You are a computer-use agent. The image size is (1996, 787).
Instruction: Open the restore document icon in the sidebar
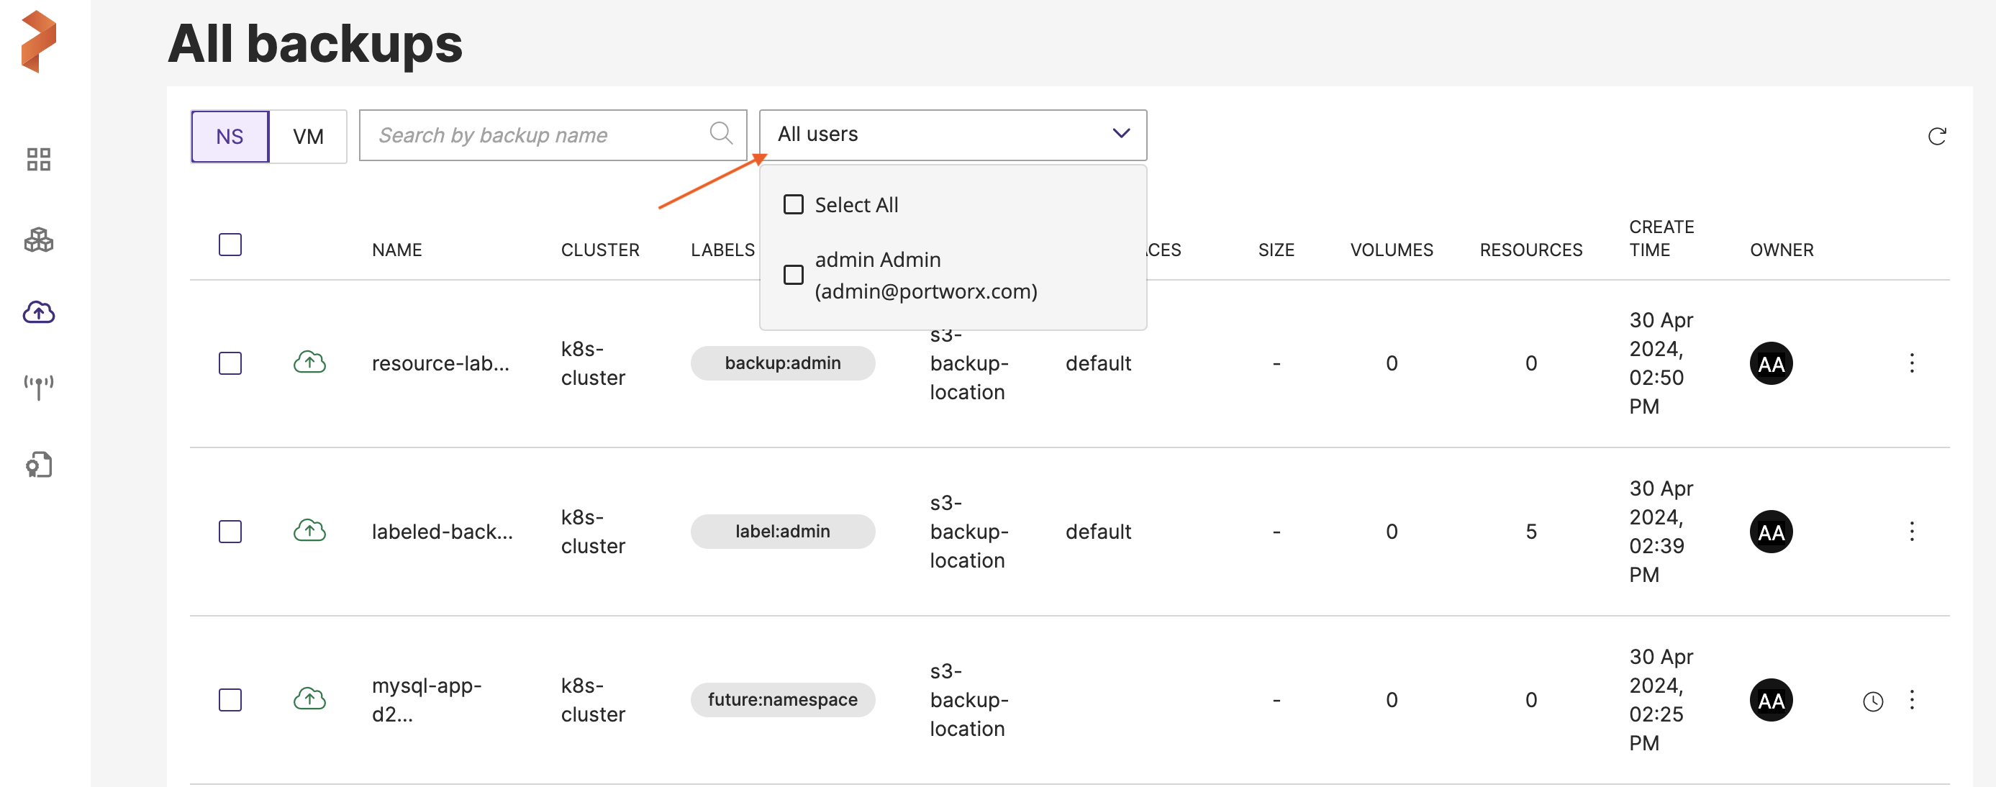coord(38,465)
